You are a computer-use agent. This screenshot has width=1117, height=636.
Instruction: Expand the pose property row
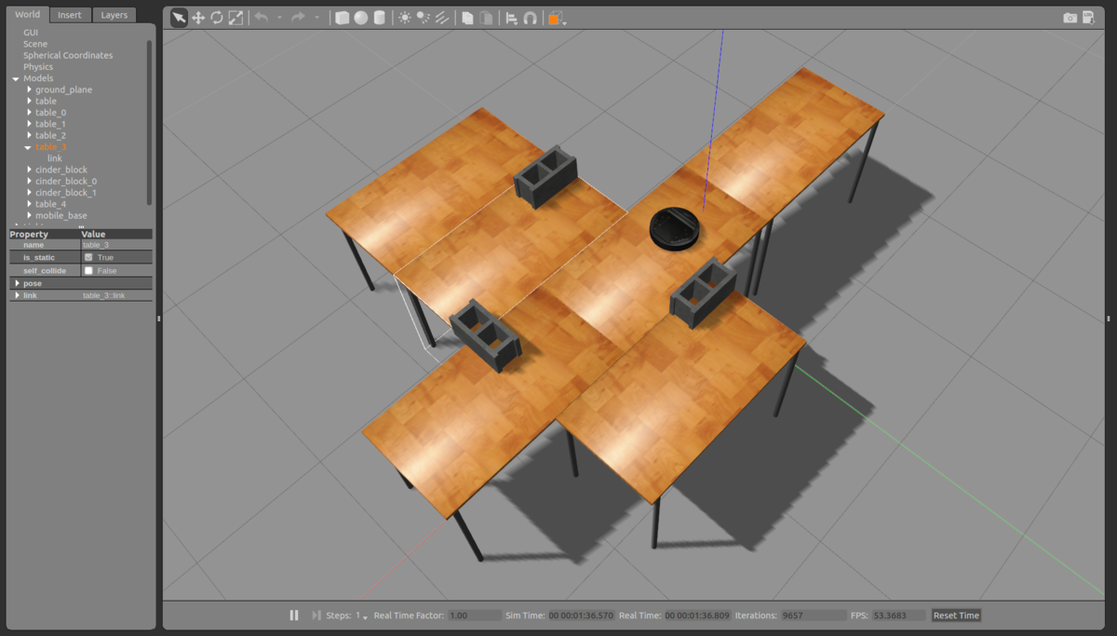coord(17,283)
